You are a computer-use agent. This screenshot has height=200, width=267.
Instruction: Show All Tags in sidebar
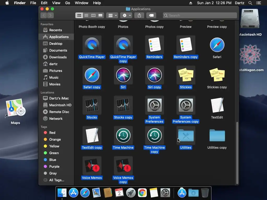56,180
